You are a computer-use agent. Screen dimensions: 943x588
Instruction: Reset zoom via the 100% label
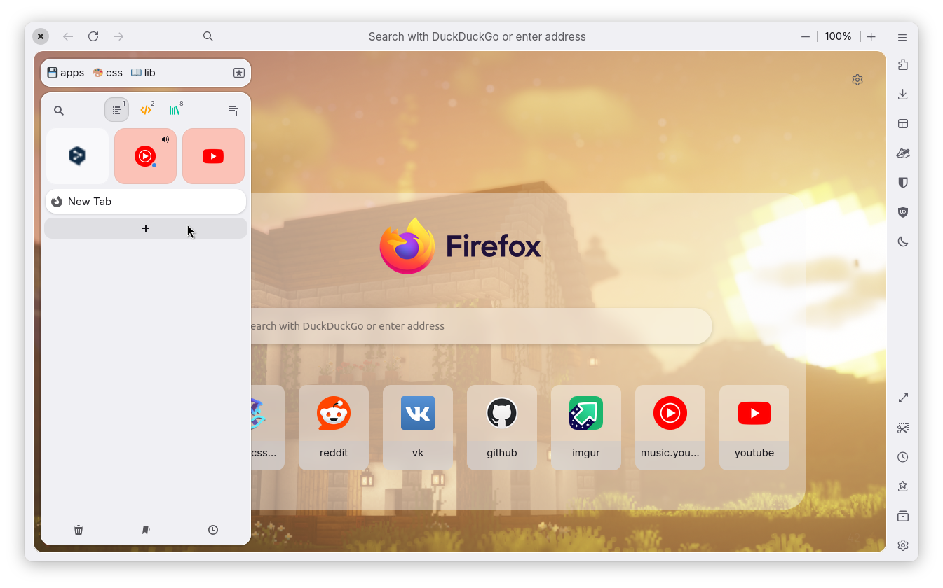pyautogui.click(x=838, y=36)
